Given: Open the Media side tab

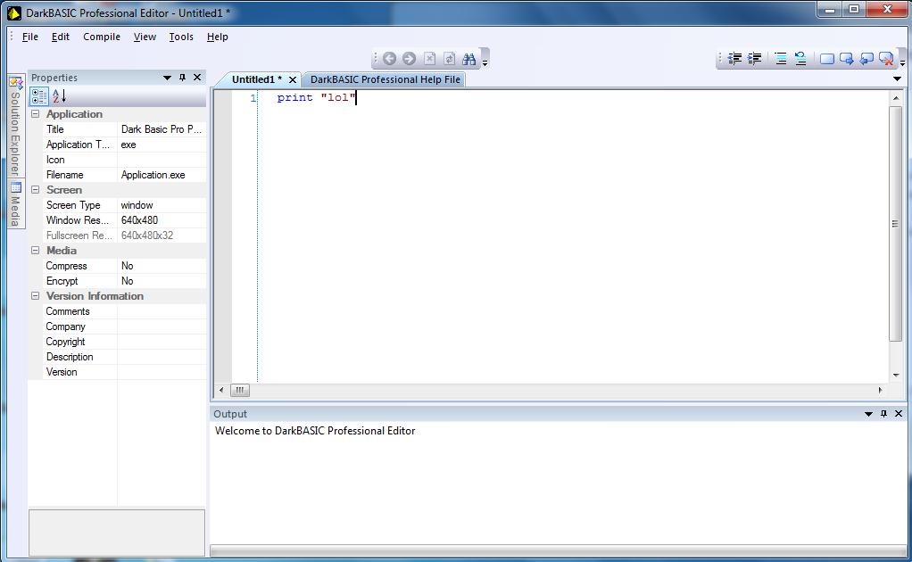Looking at the screenshot, I should pyautogui.click(x=16, y=204).
